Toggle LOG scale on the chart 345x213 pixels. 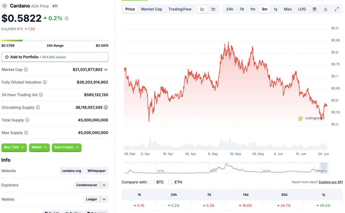302,9
